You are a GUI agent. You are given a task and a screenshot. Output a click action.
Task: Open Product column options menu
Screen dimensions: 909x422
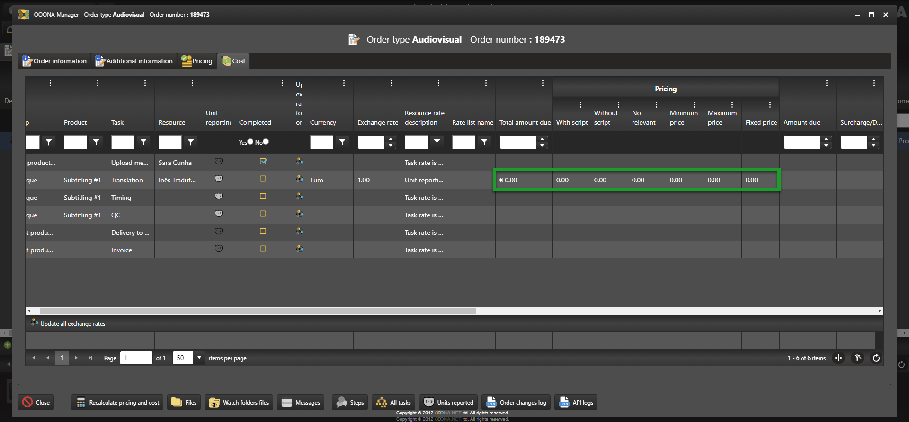click(98, 83)
